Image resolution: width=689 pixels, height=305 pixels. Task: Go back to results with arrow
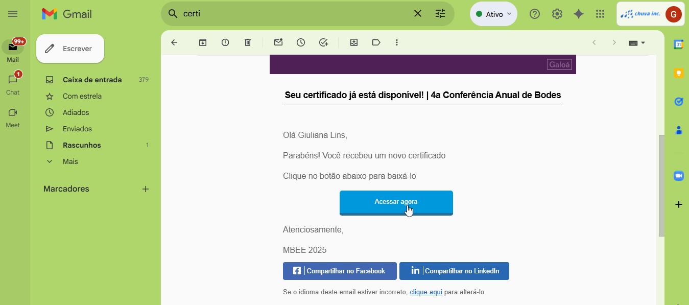(174, 42)
